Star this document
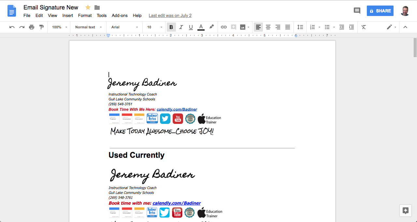The width and height of the screenshot is (417, 222). click(88, 7)
